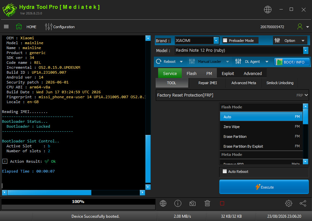This screenshot has width=312, height=221.
Task: Click the Execute button
Action: [x=264, y=187]
